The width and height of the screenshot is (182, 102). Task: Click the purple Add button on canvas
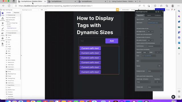pyautogui.click(x=112, y=41)
